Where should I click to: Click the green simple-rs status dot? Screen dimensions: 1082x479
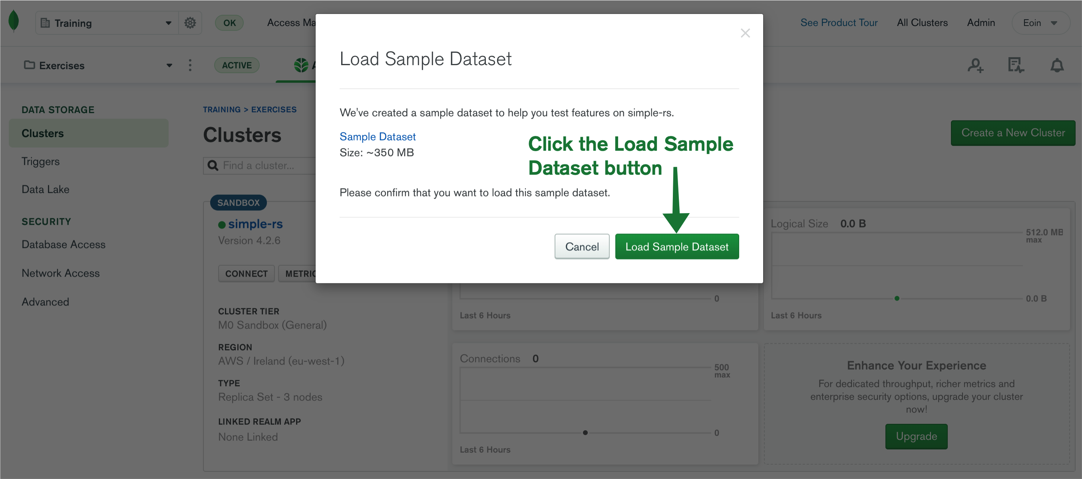222,225
